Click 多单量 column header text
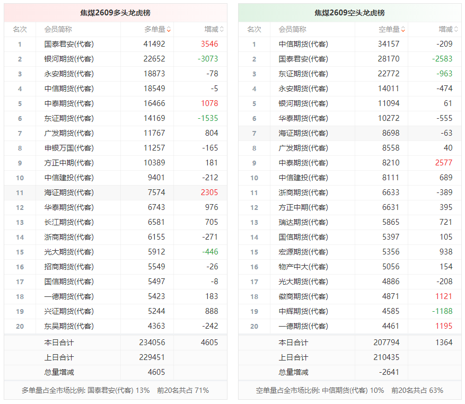 154,29
